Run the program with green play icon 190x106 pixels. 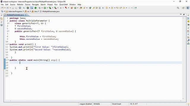click(x=45, y=8)
